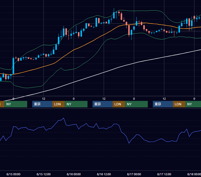Click the tall blue candle at 8/15 midnight
This screenshot has height=177, width=201.
pyautogui.click(x=13, y=66)
